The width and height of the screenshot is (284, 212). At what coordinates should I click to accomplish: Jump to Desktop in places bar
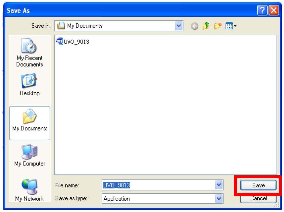(30, 85)
